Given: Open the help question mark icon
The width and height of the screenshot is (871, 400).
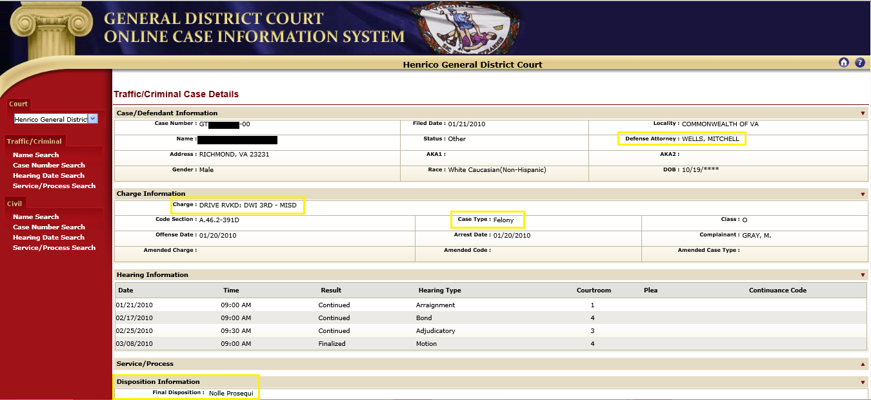Looking at the screenshot, I should point(860,62).
